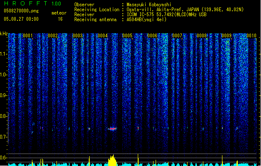Click time marker 0008
The image size is (261, 166).
click(202, 36)
